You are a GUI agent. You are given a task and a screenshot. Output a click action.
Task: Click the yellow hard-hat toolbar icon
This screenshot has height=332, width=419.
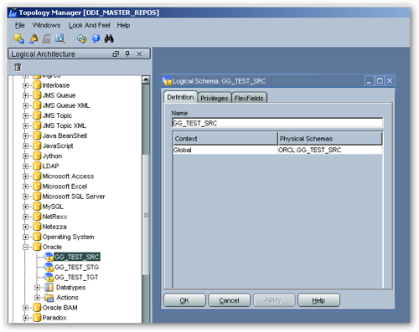pyautogui.click(x=34, y=38)
